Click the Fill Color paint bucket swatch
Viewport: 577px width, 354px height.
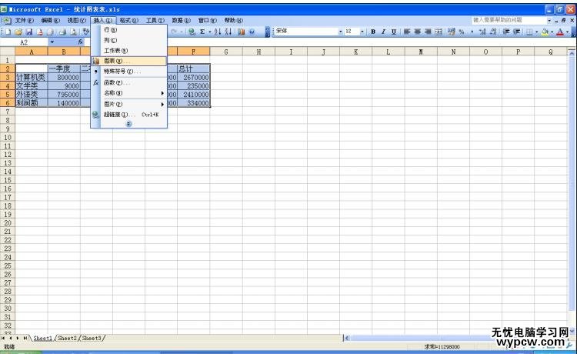pos(545,32)
